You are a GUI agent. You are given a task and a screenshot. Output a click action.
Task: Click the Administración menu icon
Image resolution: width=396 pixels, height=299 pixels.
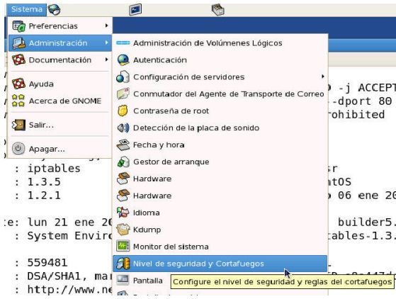click(x=19, y=43)
